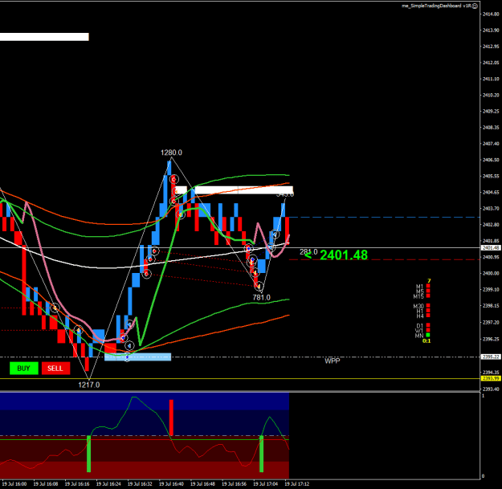Click the 2413.90 price scale value
The width and height of the screenshot is (502, 489).
pos(491,30)
